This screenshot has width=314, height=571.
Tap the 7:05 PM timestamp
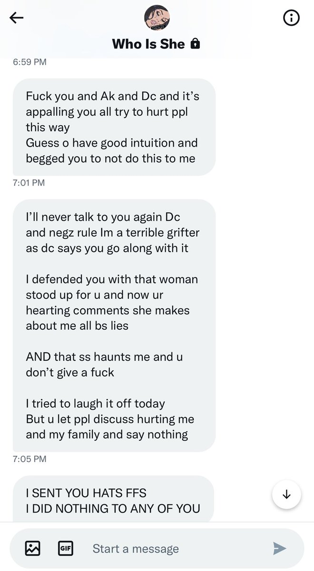click(x=29, y=459)
